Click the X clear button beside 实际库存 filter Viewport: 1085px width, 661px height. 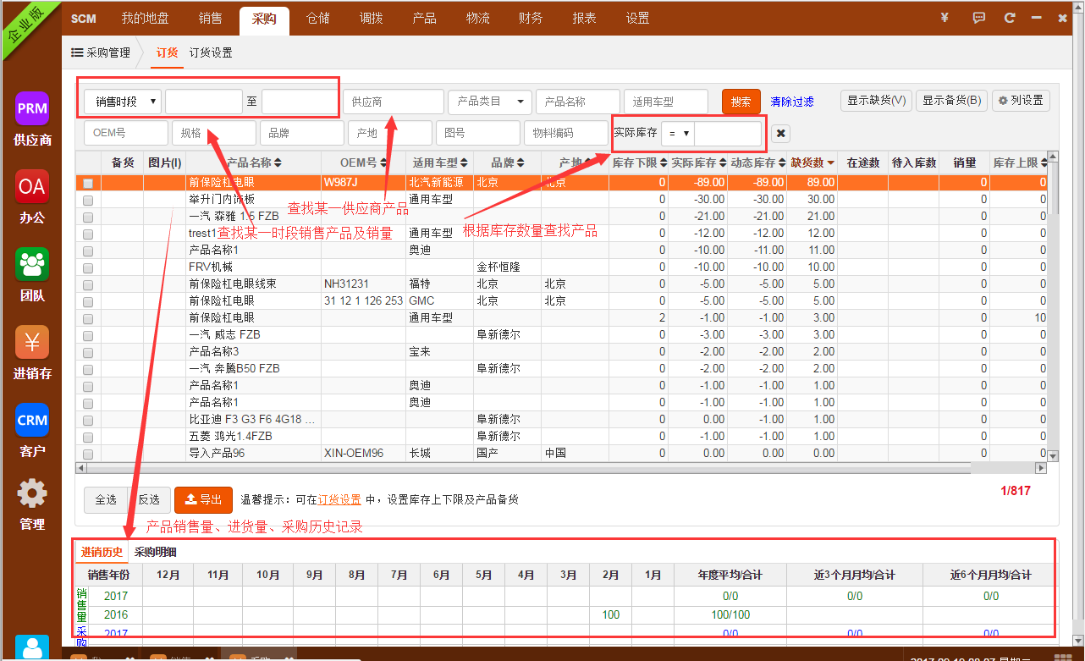pos(781,134)
